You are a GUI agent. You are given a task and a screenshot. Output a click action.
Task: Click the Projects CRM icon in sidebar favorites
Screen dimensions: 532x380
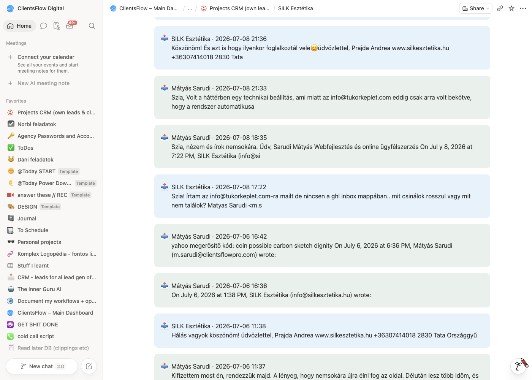(11, 112)
